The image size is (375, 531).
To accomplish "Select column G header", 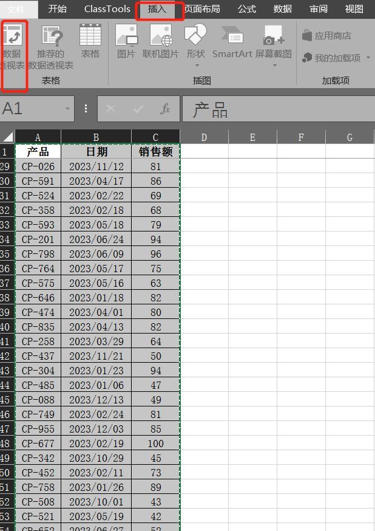I will tap(350, 137).
